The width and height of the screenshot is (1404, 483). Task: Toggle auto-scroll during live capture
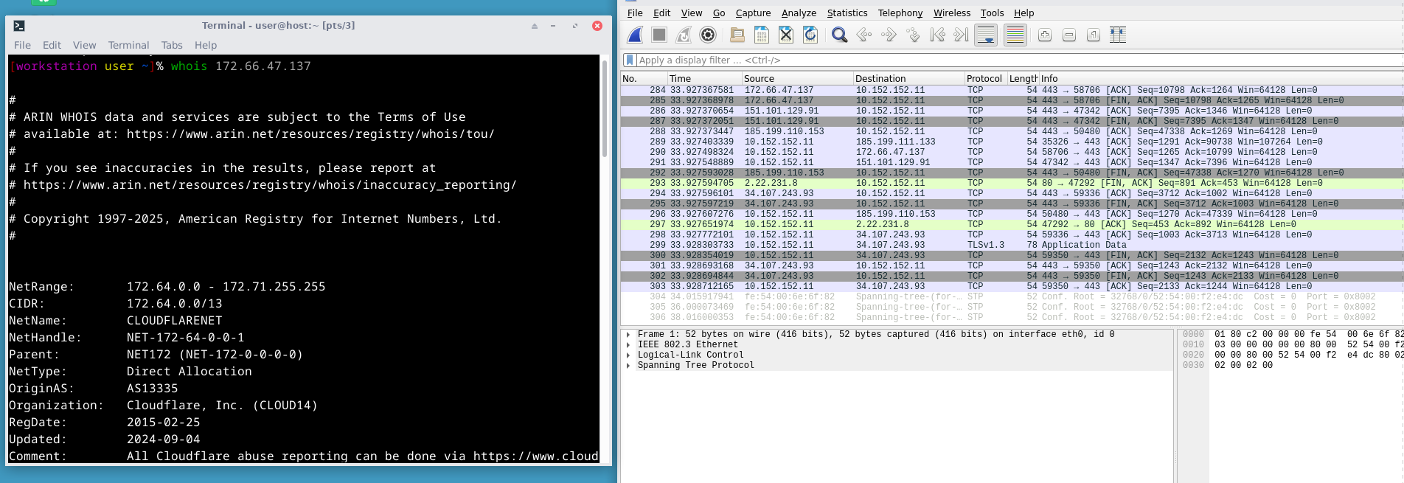[986, 35]
